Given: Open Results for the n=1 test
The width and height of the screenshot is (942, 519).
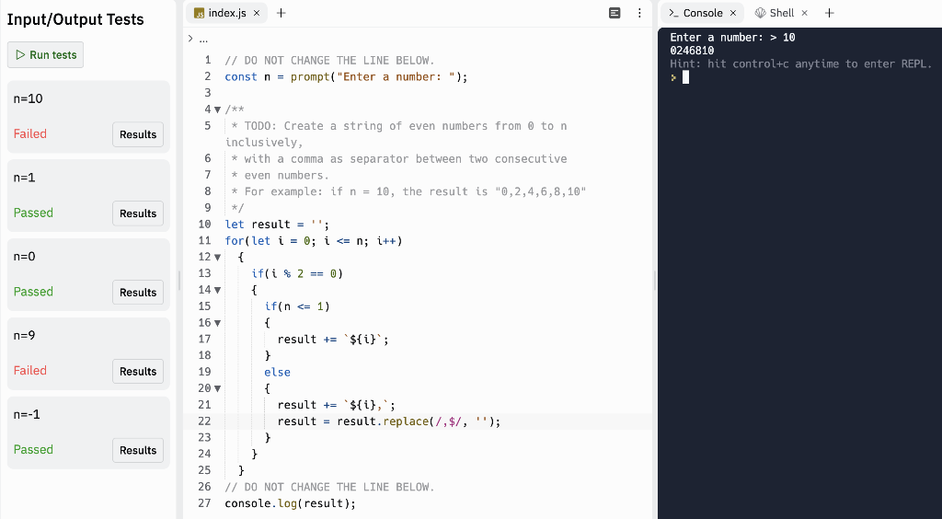Looking at the screenshot, I should click(138, 213).
